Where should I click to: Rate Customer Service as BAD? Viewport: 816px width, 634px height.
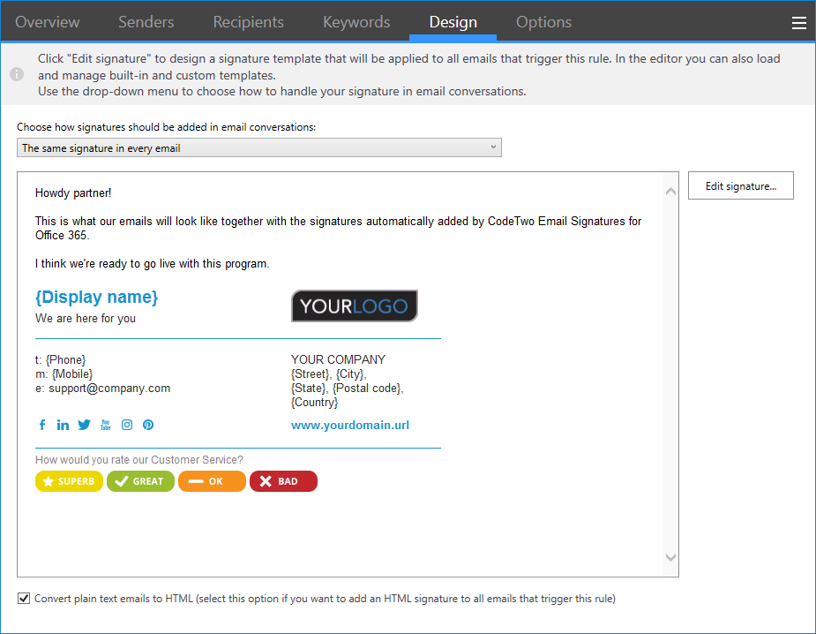click(x=283, y=481)
